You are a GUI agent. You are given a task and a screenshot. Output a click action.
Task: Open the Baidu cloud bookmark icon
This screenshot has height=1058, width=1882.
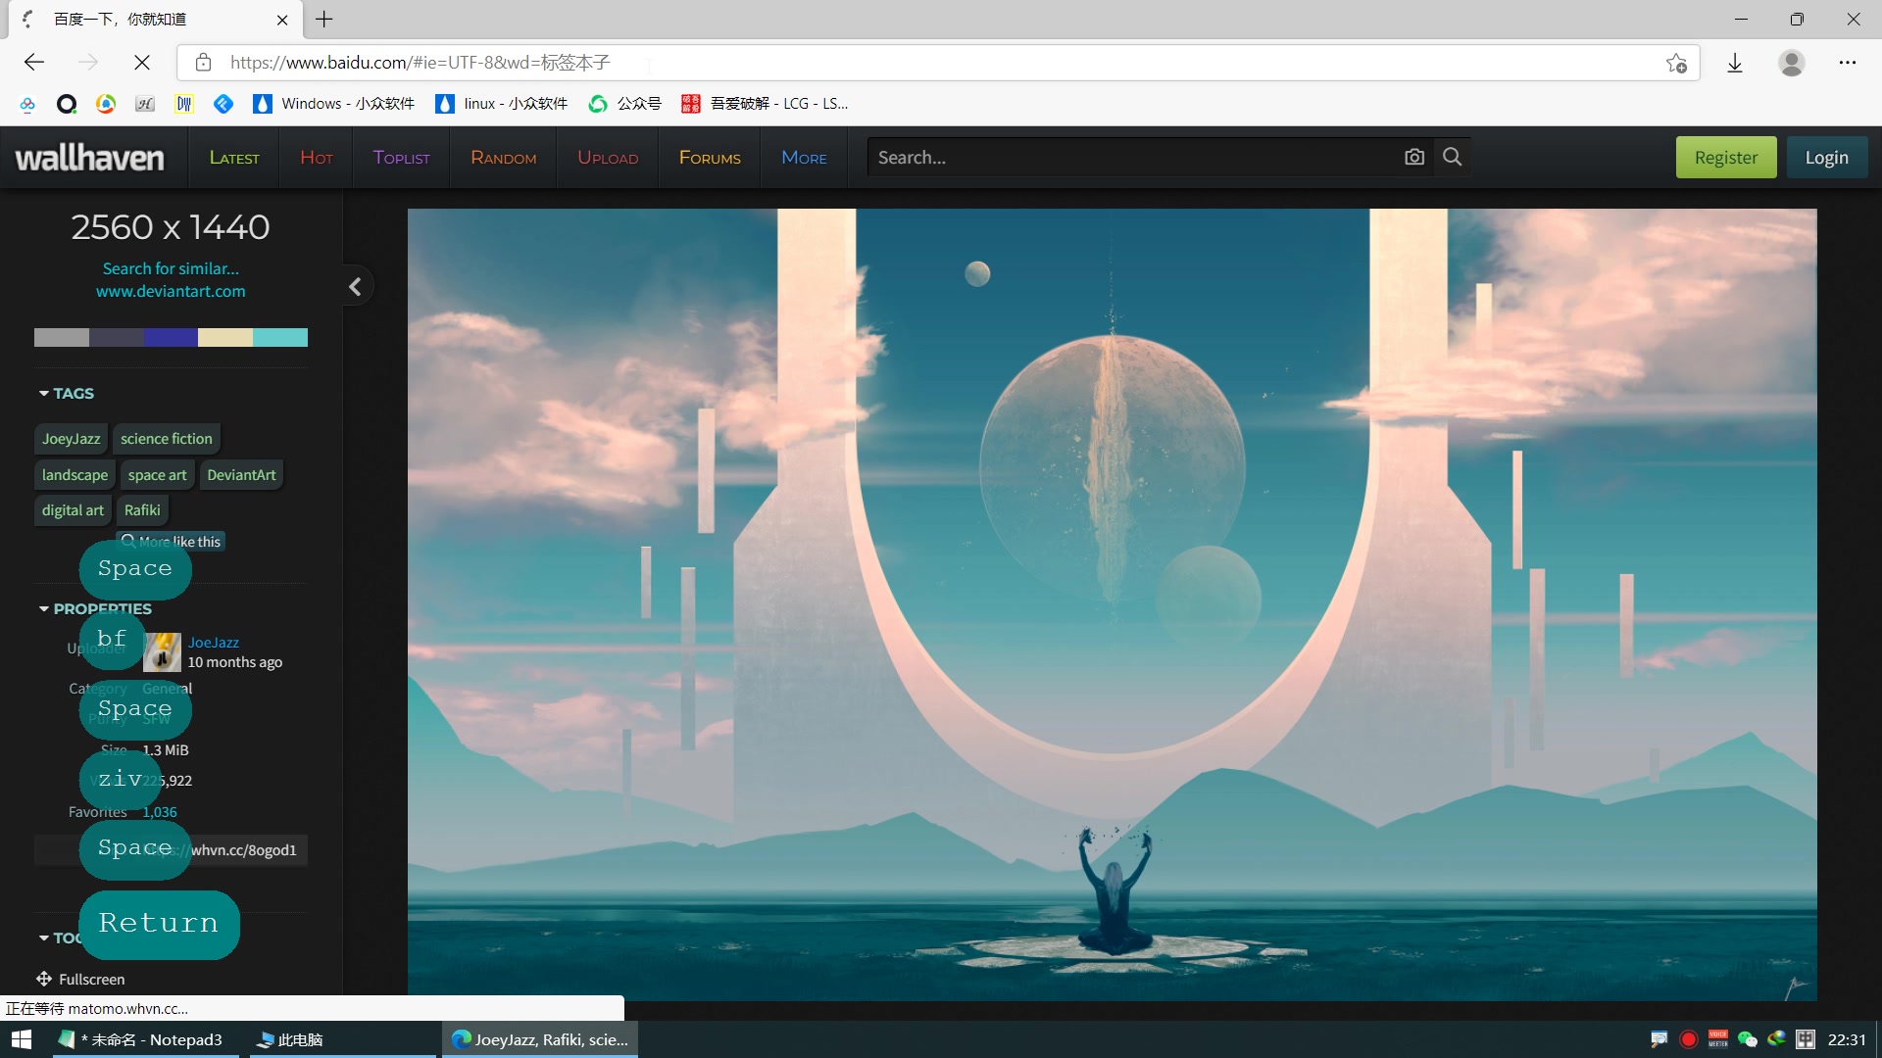point(27,104)
